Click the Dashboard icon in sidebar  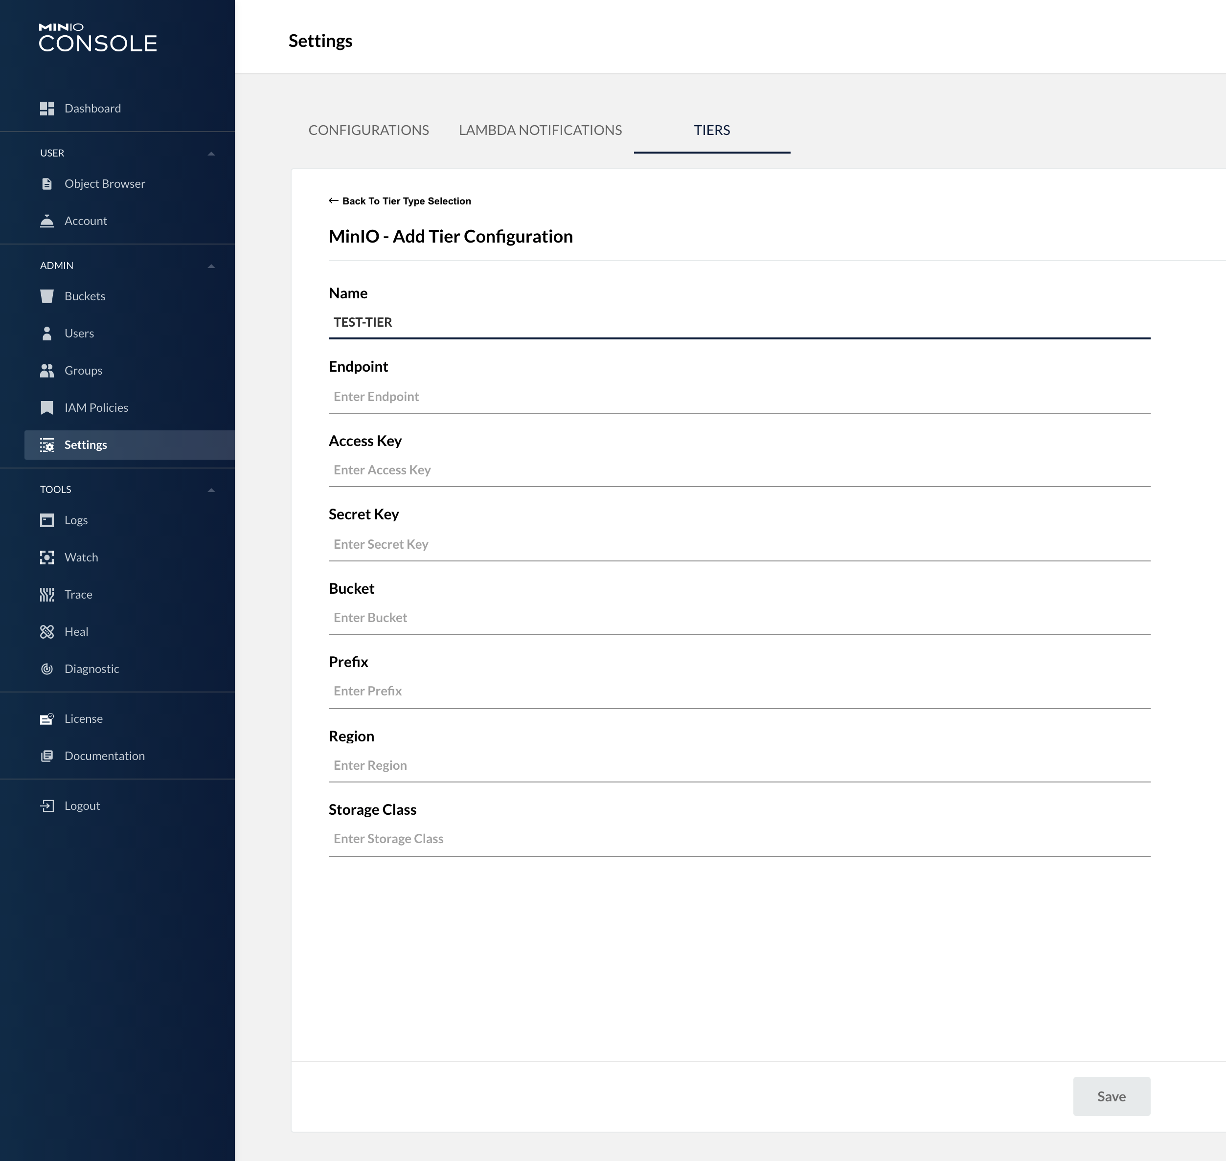coord(47,108)
